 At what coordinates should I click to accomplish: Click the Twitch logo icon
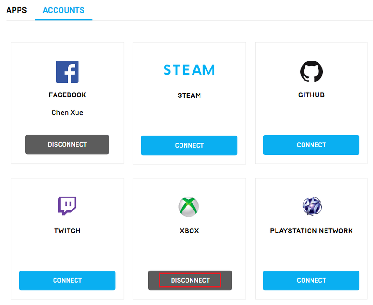(x=67, y=206)
